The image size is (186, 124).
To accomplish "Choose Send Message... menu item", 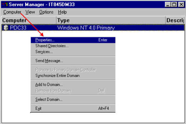I will click(x=73, y=61).
